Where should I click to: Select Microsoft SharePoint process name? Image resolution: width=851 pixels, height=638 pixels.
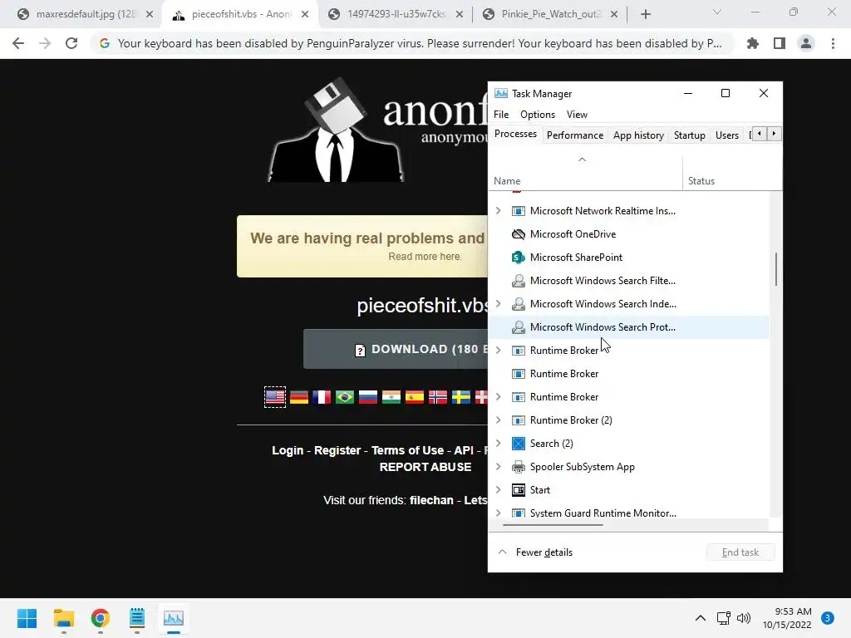[x=576, y=258]
